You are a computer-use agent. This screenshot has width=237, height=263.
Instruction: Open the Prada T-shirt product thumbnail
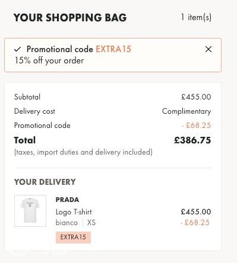[x=30, y=211]
